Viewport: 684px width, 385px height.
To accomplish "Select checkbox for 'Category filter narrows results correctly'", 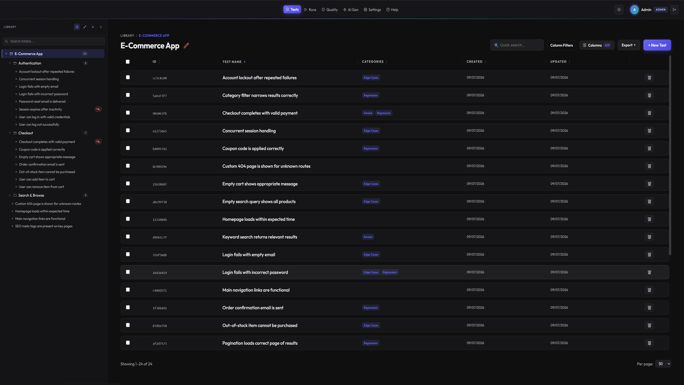I will point(128,95).
